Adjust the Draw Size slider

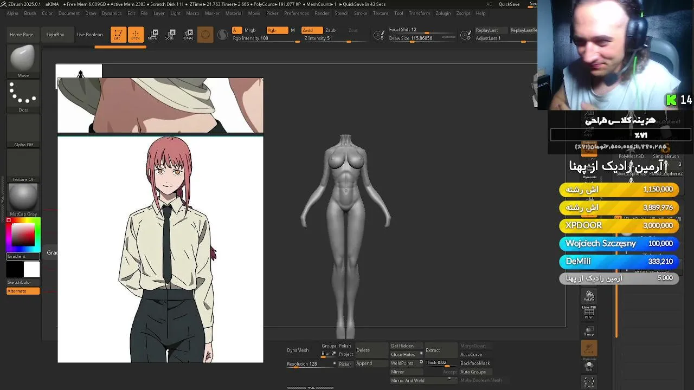[421, 39]
